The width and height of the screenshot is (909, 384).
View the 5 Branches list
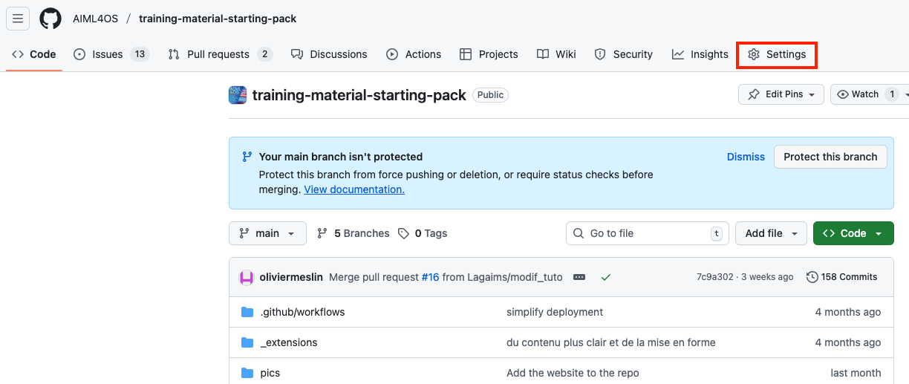(x=353, y=233)
